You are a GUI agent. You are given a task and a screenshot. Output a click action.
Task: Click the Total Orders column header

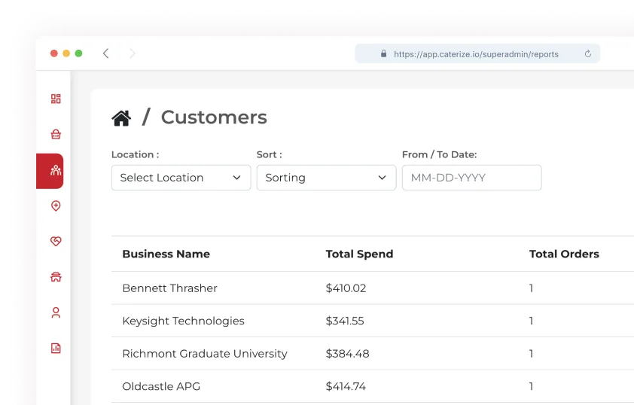(x=564, y=254)
